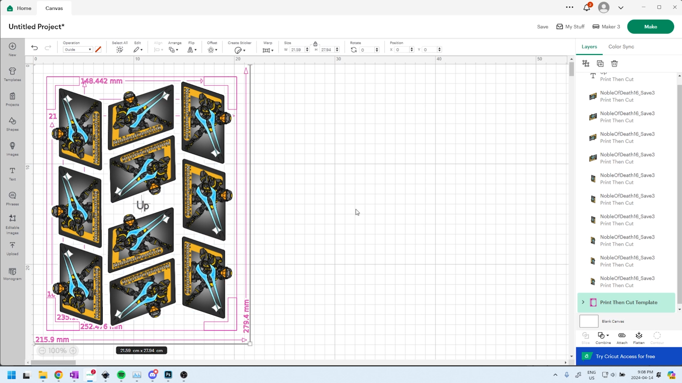
Task: Click the Windows Start button
Action: tap(12, 375)
